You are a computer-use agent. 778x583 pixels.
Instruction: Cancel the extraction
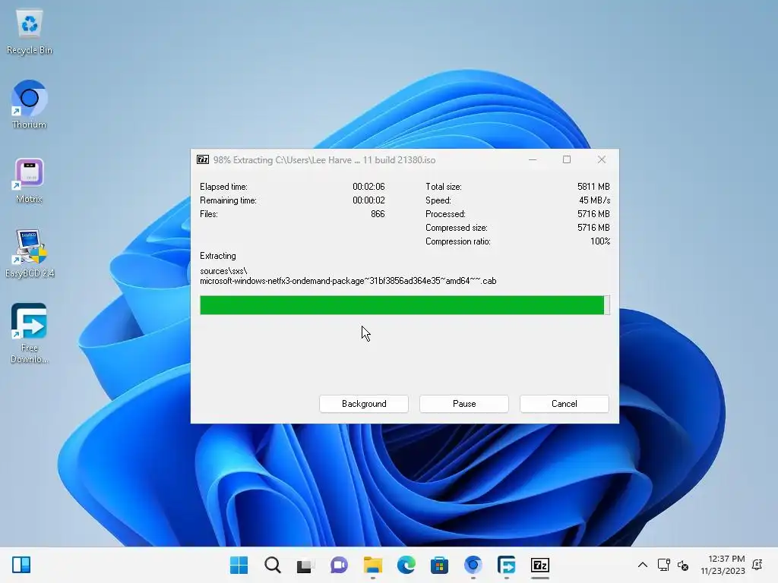(x=565, y=404)
